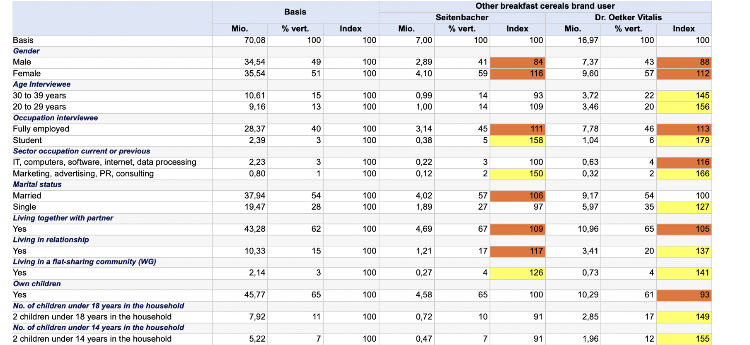The height and width of the screenshot is (345, 750).
Task: Click the Index subheader under Dr. Oetker Vitalis
Action: tap(683, 29)
